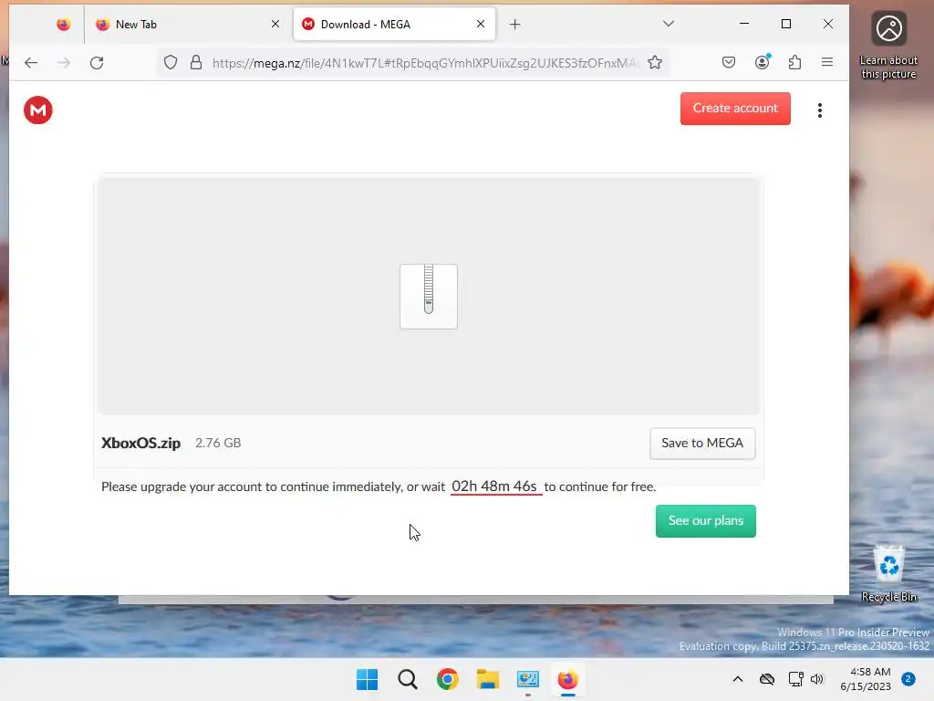Open a new tab with the plus button

pyautogui.click(x=515, y=24)
